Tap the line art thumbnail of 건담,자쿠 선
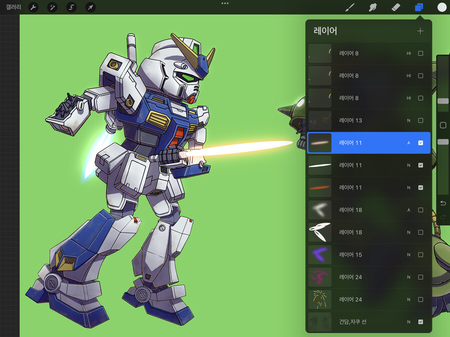 (319, 322)
